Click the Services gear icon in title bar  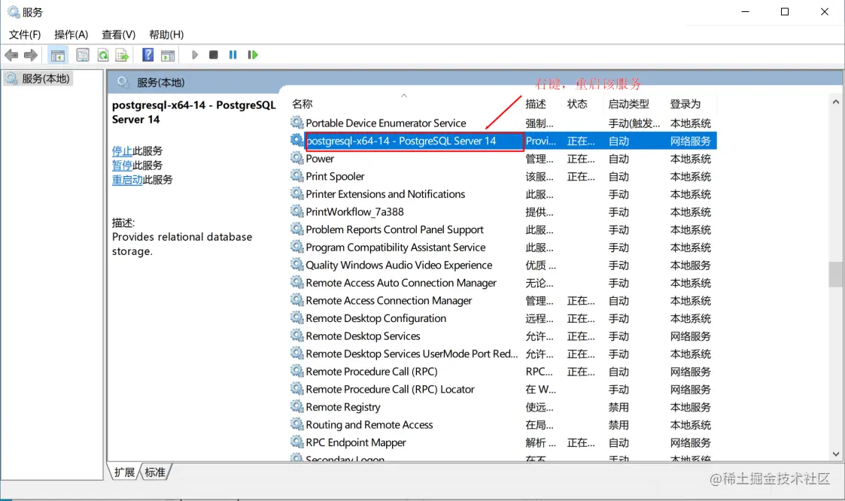click(13, 12)
